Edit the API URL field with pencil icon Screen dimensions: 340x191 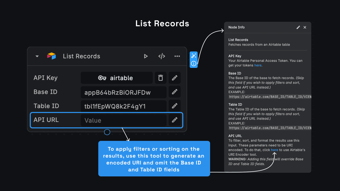[x=175, y=120]
